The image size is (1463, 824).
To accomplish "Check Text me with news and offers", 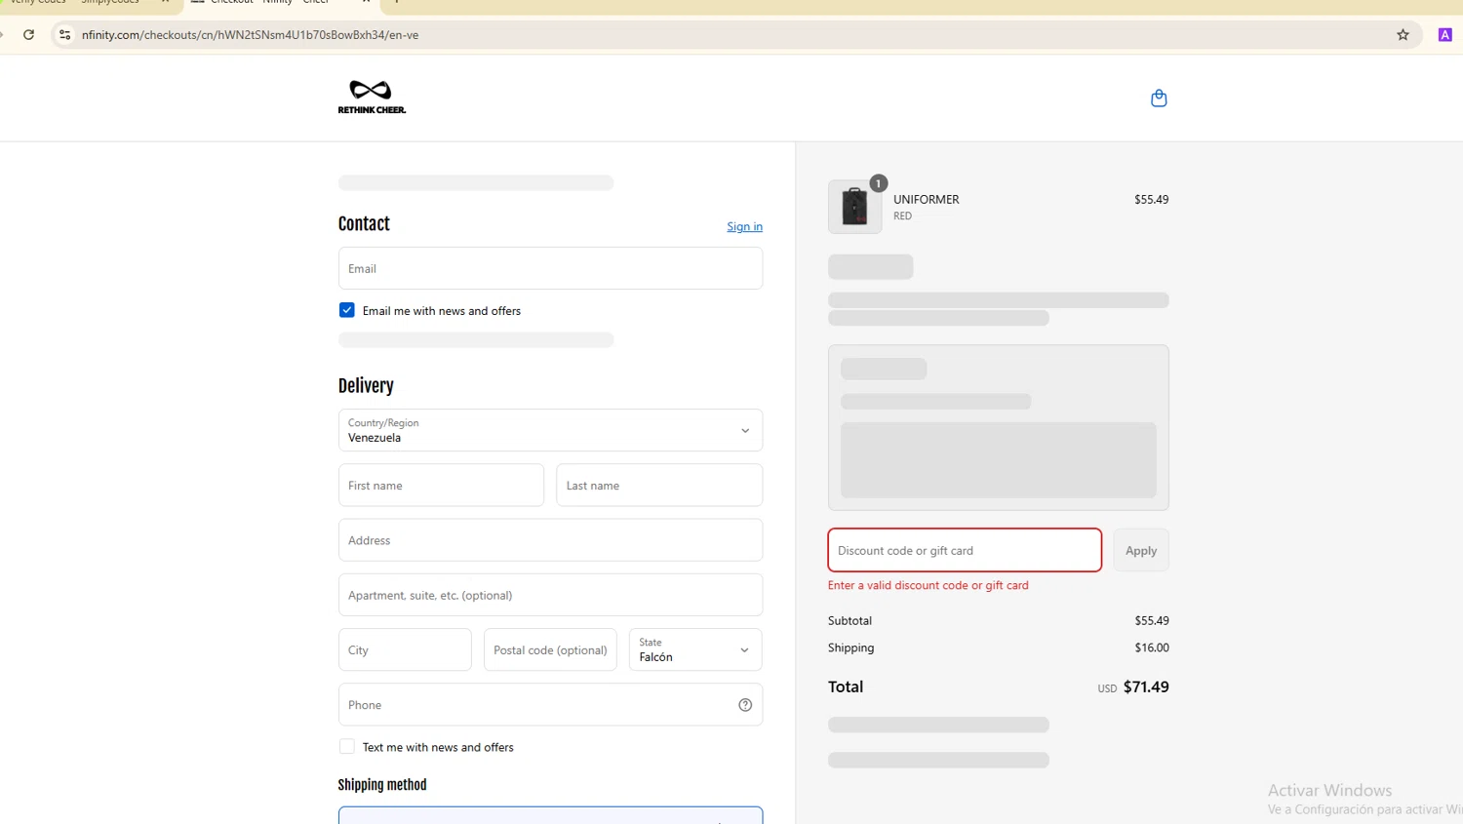I will pyautogui.click(x=347, y=747).
